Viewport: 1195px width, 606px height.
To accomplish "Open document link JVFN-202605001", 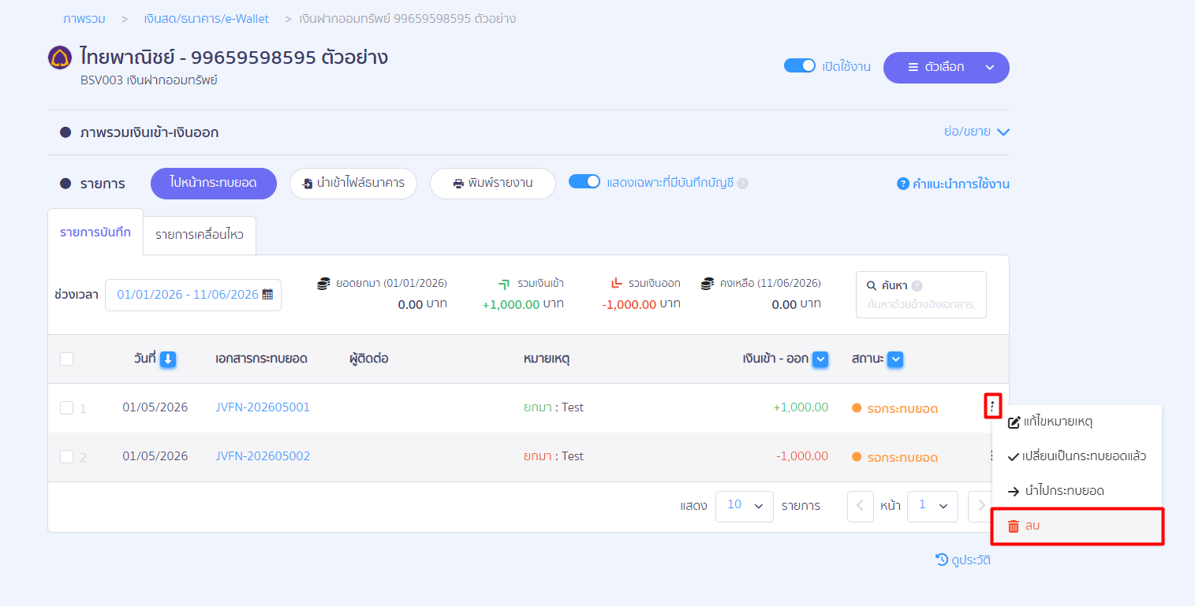I will (263, 407).
